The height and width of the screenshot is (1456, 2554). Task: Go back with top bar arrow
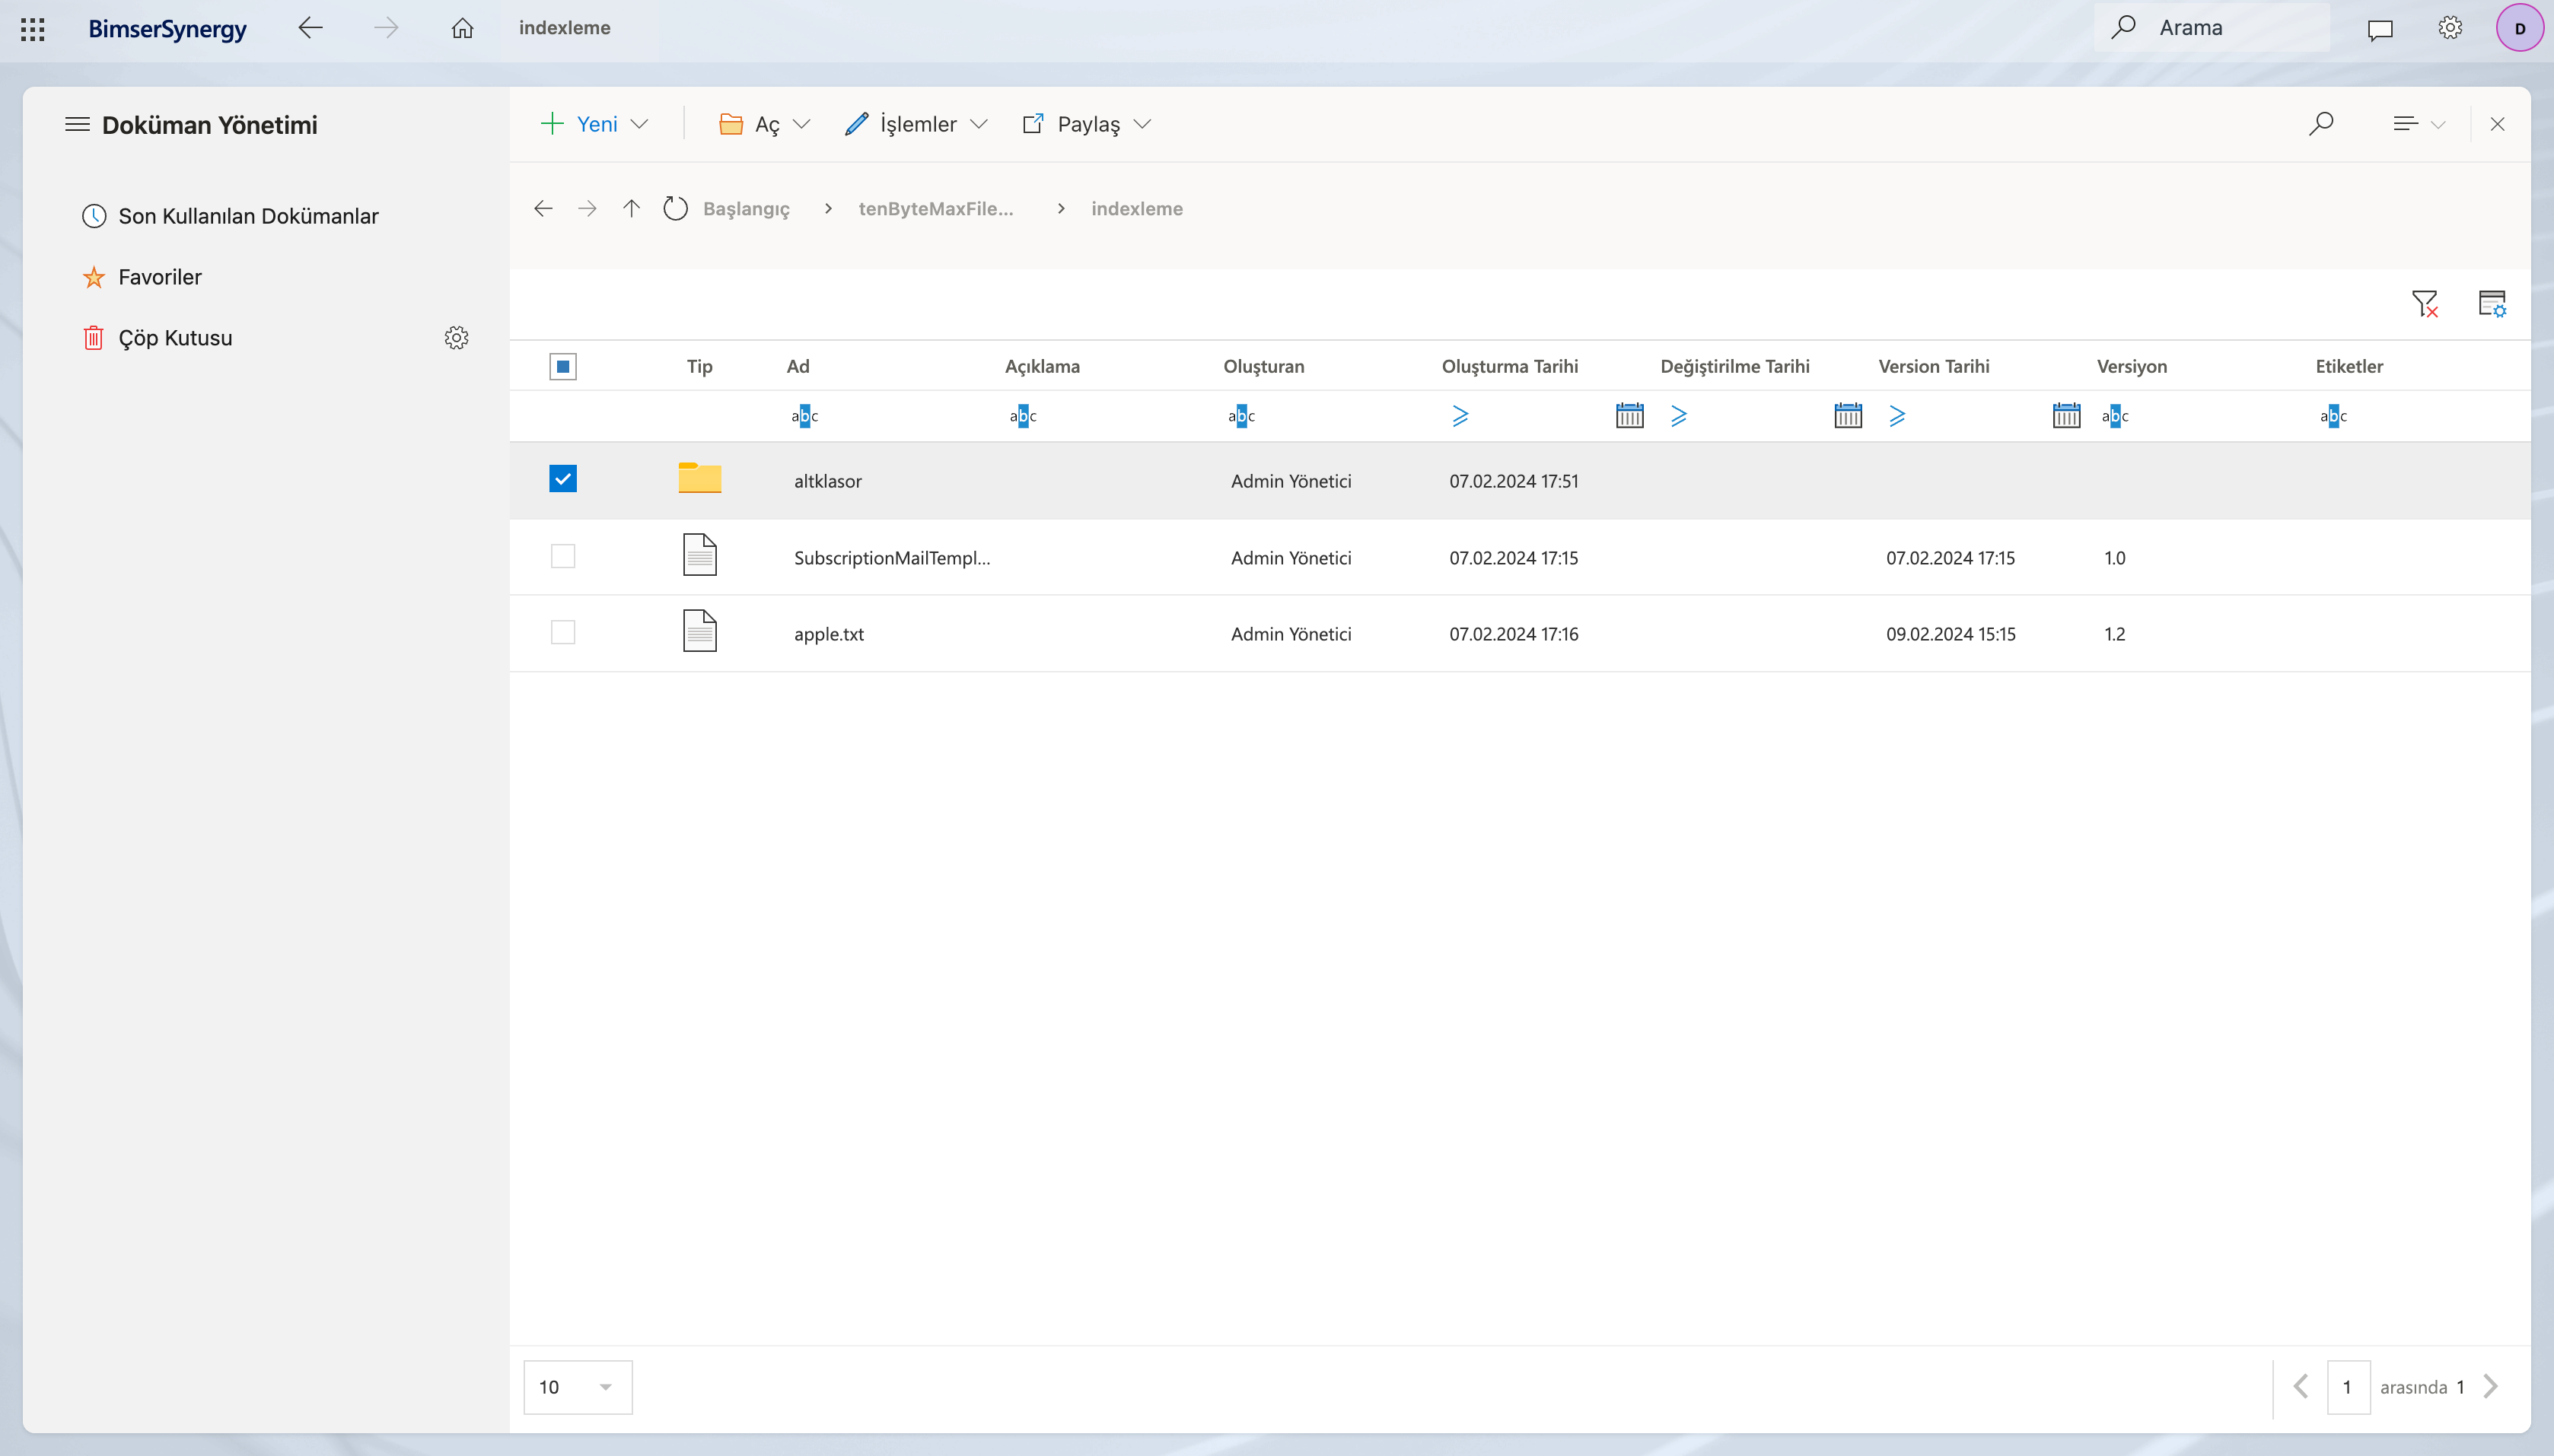pos(310,27)
